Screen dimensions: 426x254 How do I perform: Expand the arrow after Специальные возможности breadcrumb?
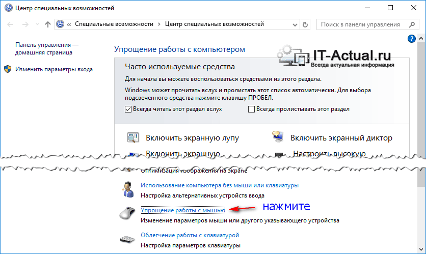(x=159, y=24)
